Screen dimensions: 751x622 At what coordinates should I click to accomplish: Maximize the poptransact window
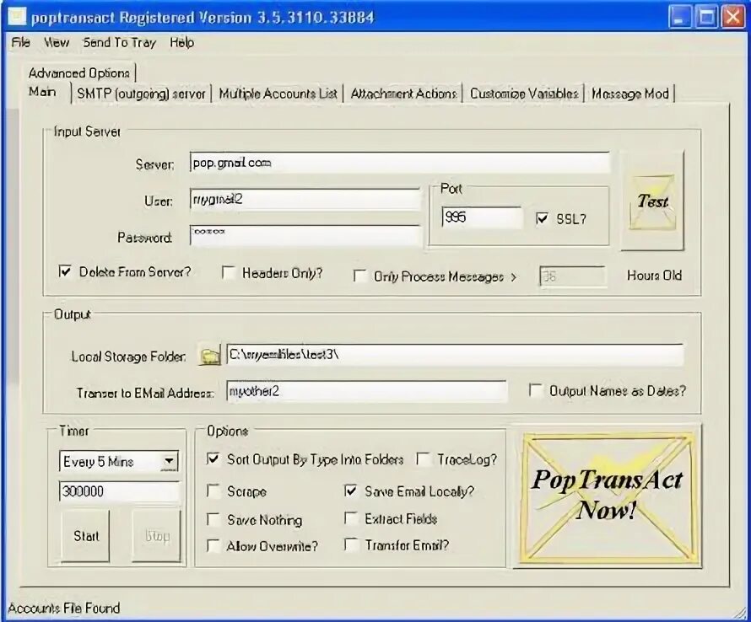coord(706,17)
